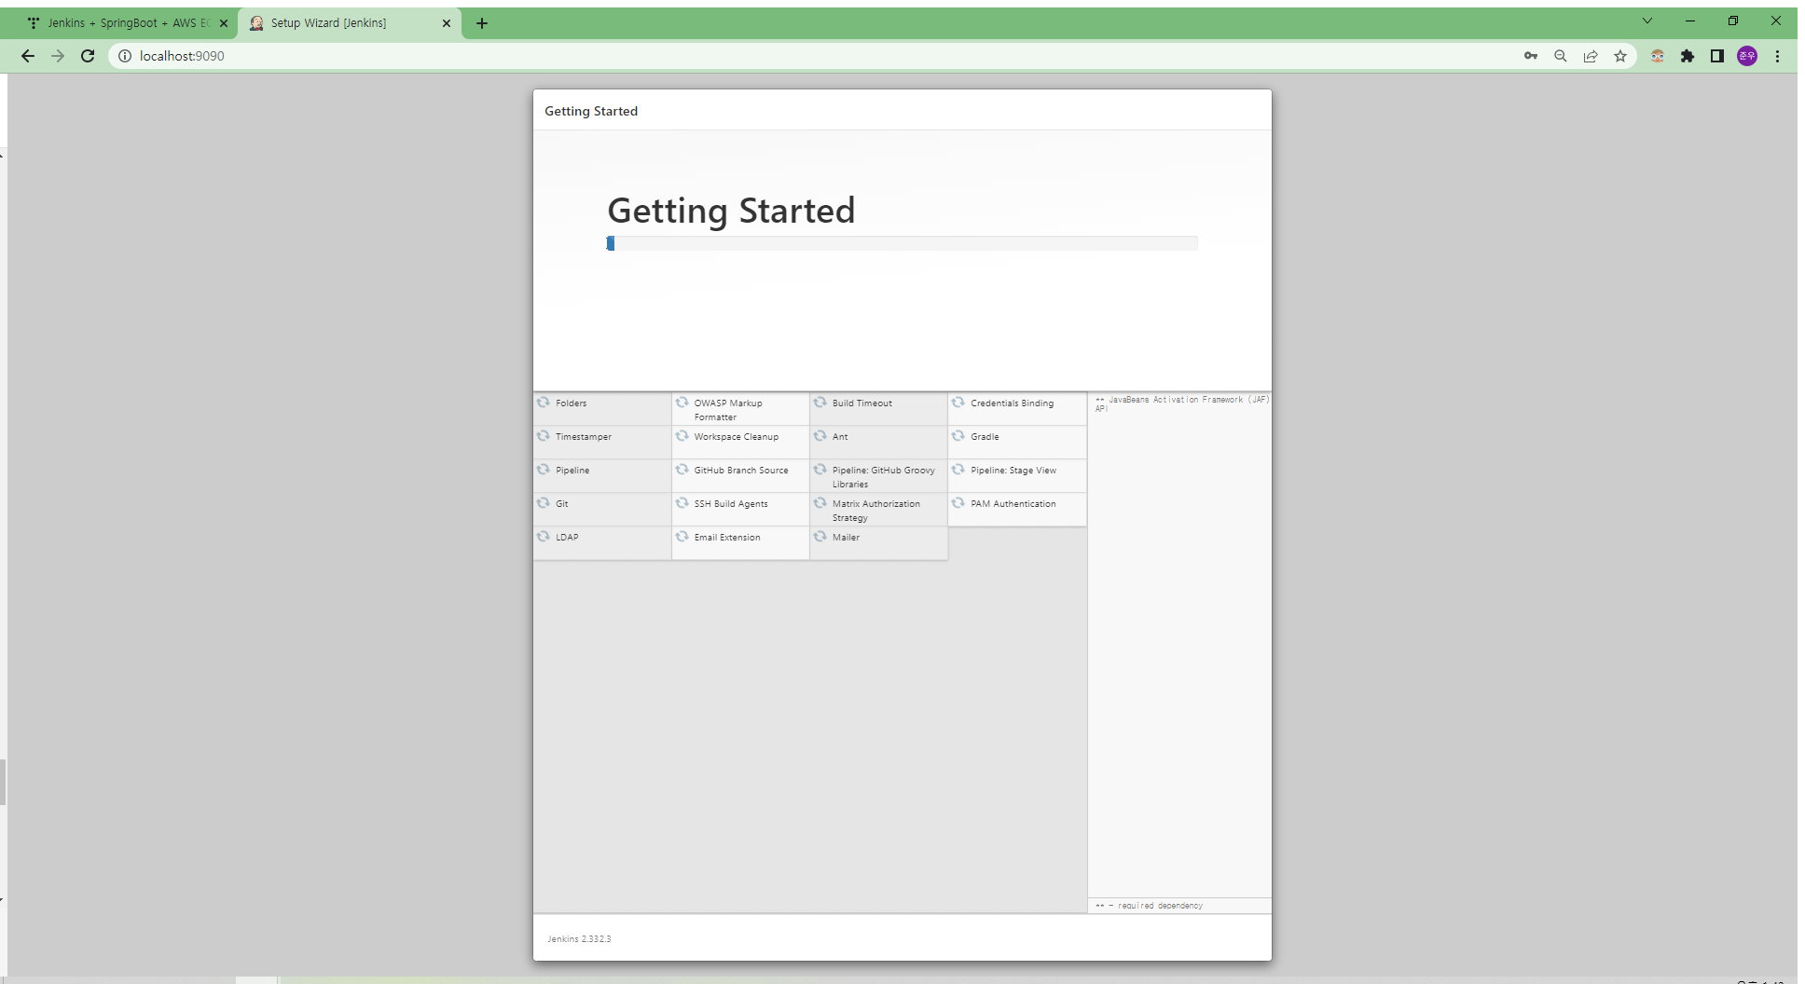Viewport: 1805px width, 984px height.
Task: Click the Email Extension status icon
Action: pyautogui.click(x=682, y=537)
